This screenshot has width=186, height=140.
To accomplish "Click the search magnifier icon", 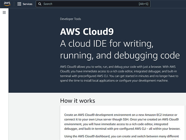I will [40, 4].
